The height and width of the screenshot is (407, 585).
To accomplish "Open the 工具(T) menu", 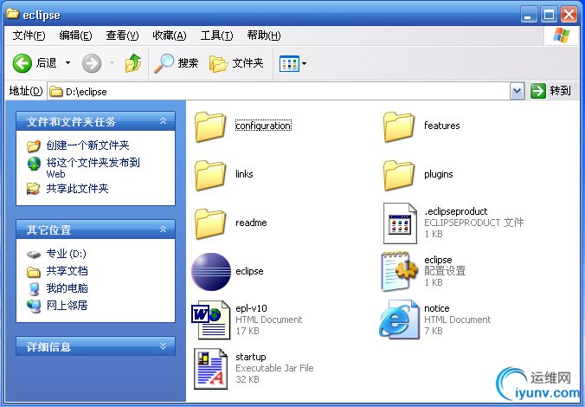I will point(216,36).
